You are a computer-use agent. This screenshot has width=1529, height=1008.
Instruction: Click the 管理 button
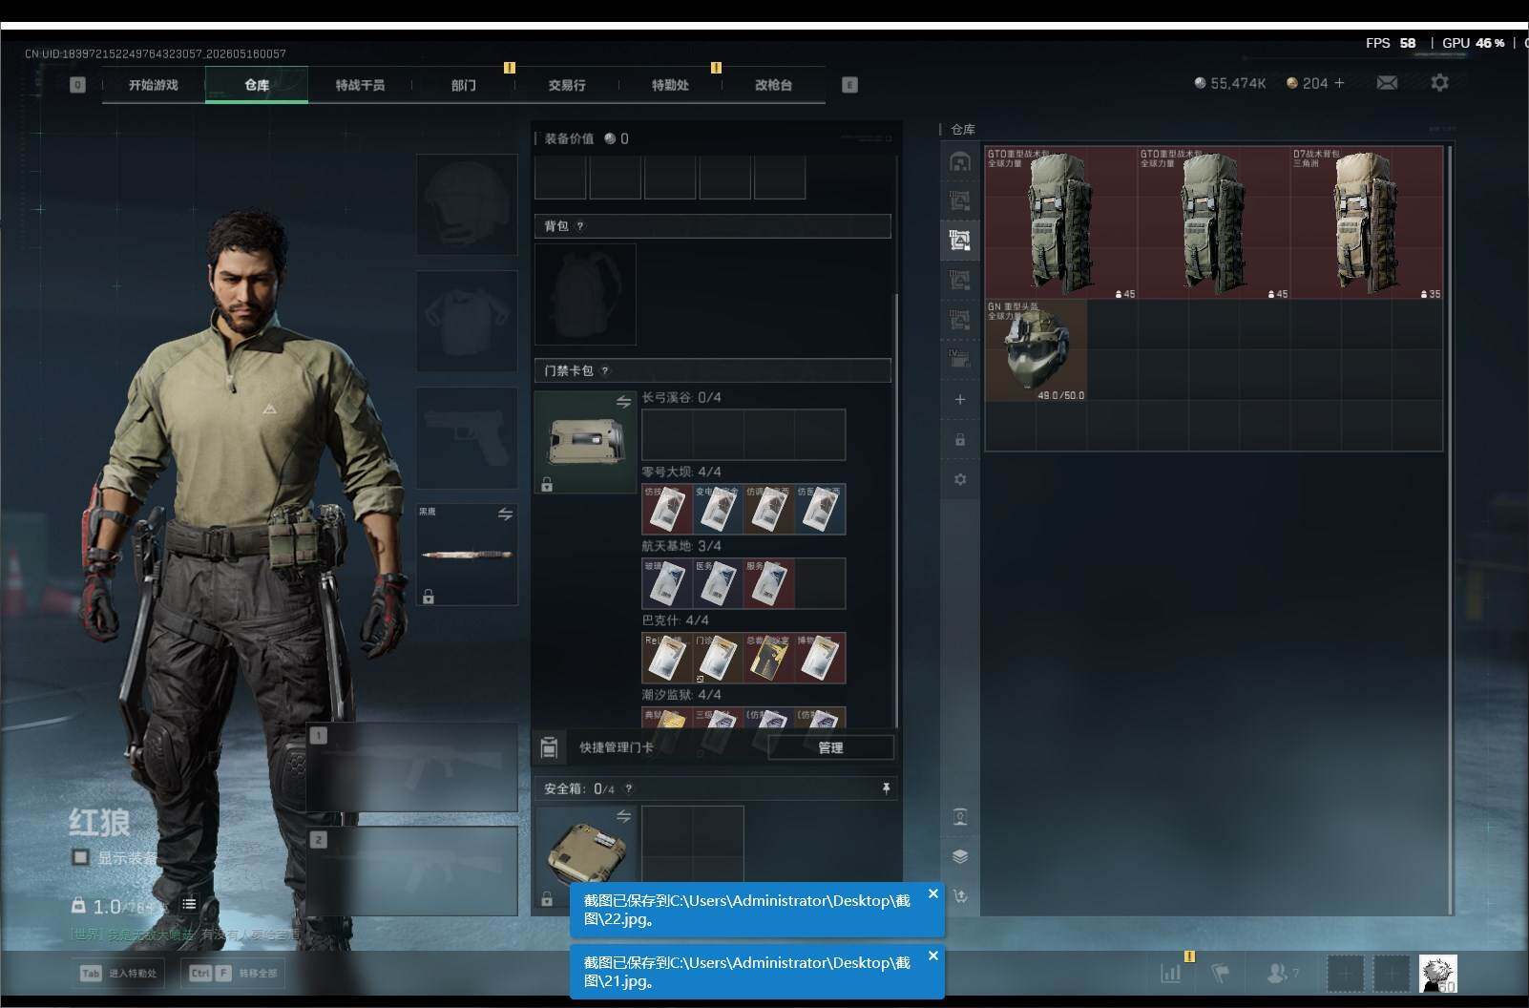tap(830, 747)
